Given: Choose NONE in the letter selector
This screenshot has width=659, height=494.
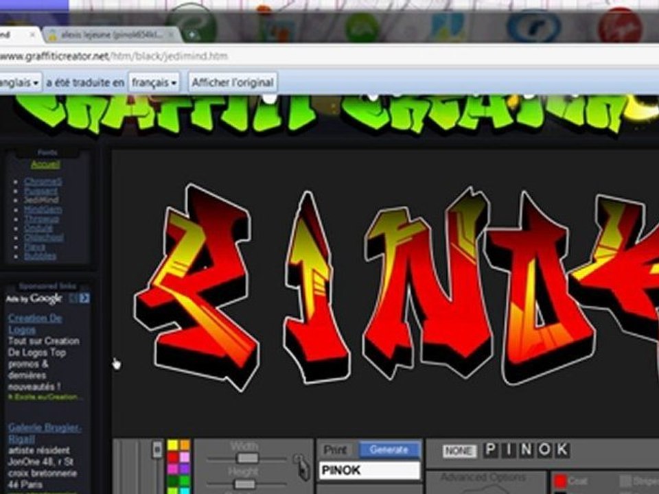Looking at the screenshot, I should 459,451.
